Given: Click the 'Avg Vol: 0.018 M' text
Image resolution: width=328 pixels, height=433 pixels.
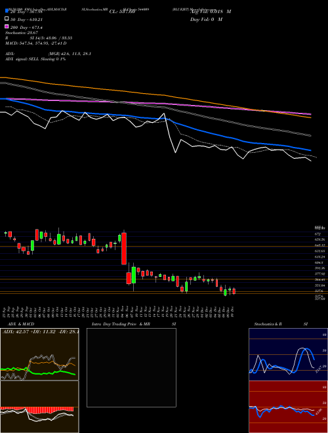Looking at the screenshot, I should click(x=211, y=12).
